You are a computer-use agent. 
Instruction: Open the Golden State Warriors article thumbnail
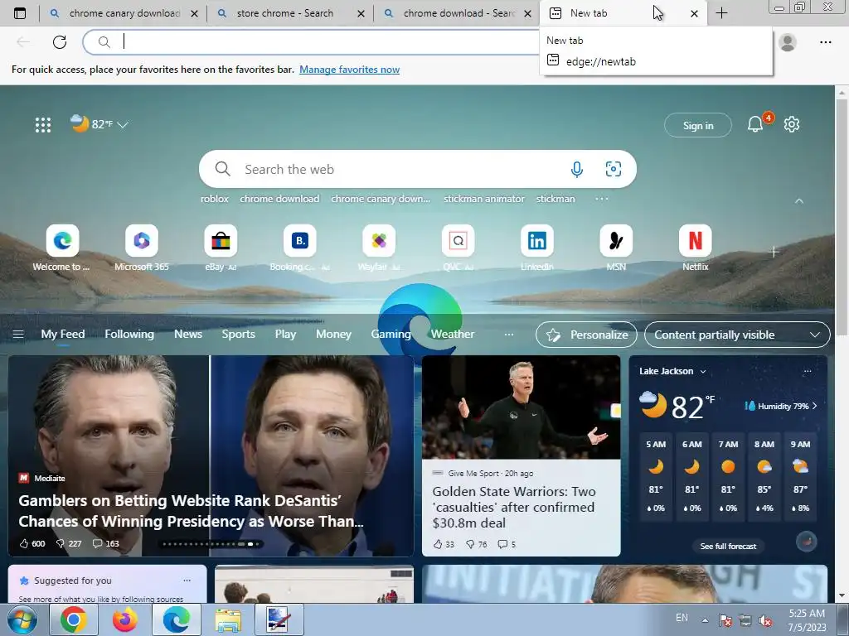point(521,407)
